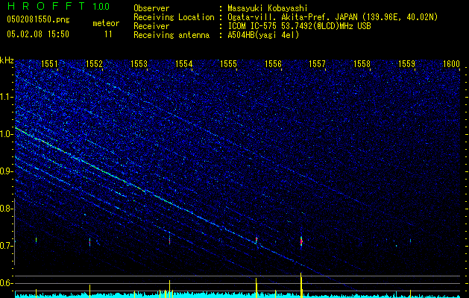
Task: Click the Ogata-vill. Akita-Pref. JAPAN location text
Action: coord(333,17)
